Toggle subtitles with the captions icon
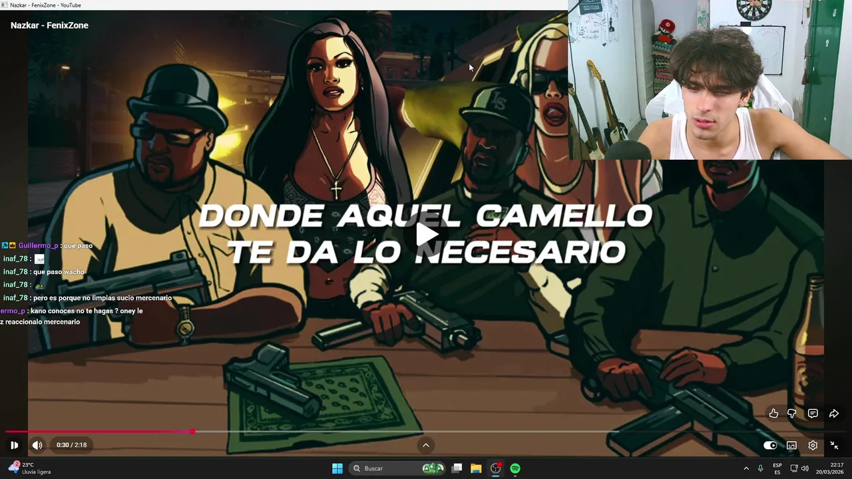Viewport: 852px width, 479px height. (x=791, y=445)
